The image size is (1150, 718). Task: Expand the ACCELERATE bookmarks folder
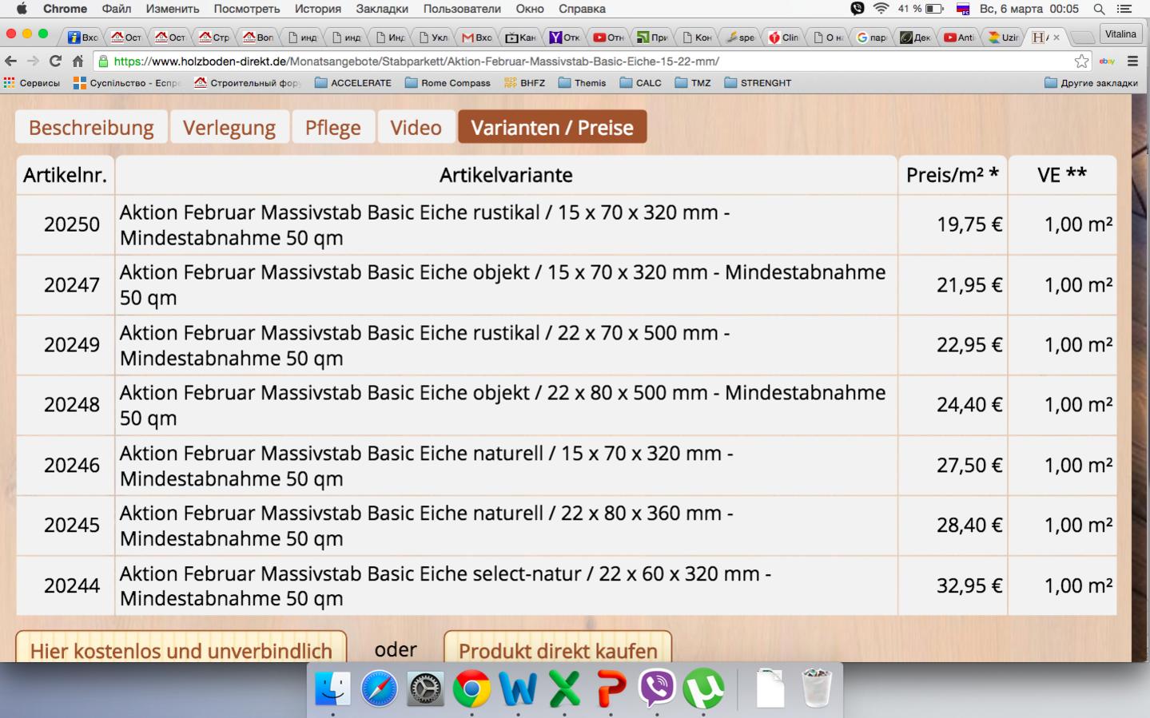353,82
